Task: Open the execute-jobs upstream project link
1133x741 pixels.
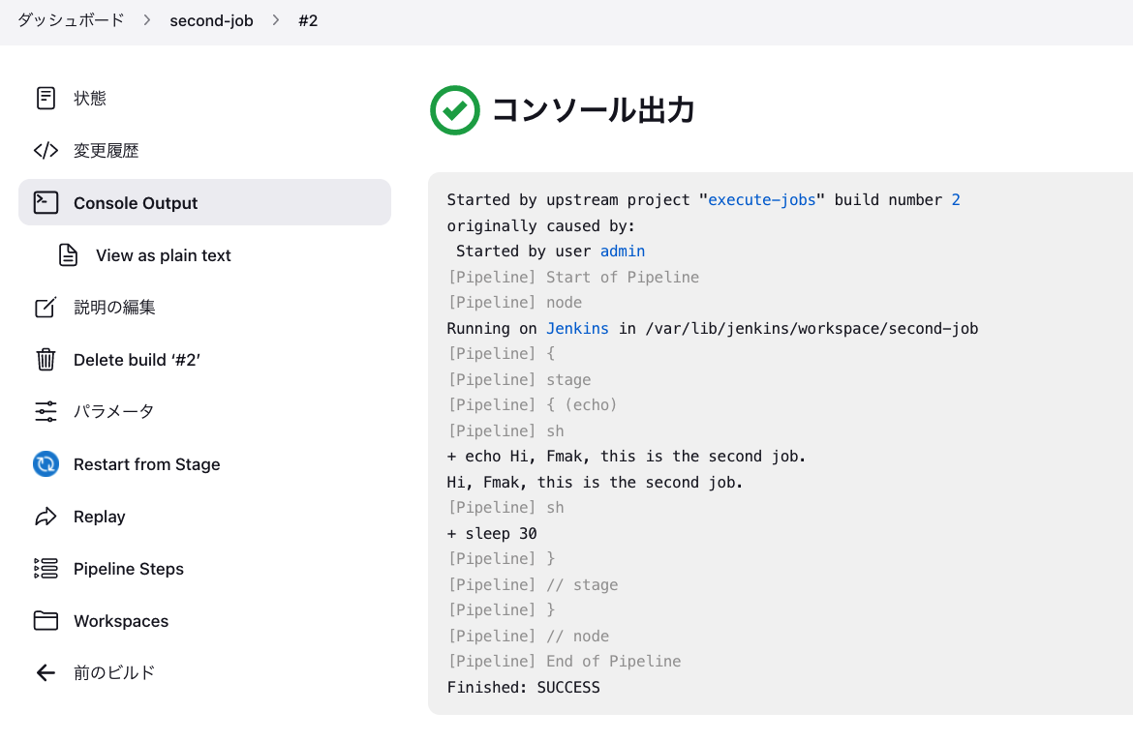Action: click(x=762, y=200)
